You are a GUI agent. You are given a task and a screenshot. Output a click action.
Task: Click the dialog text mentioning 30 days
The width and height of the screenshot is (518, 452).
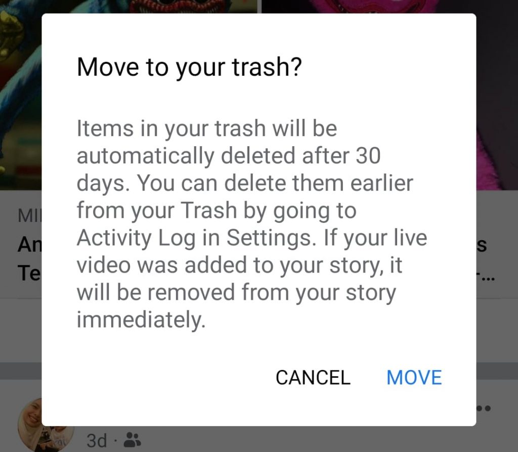click(229, 156)
